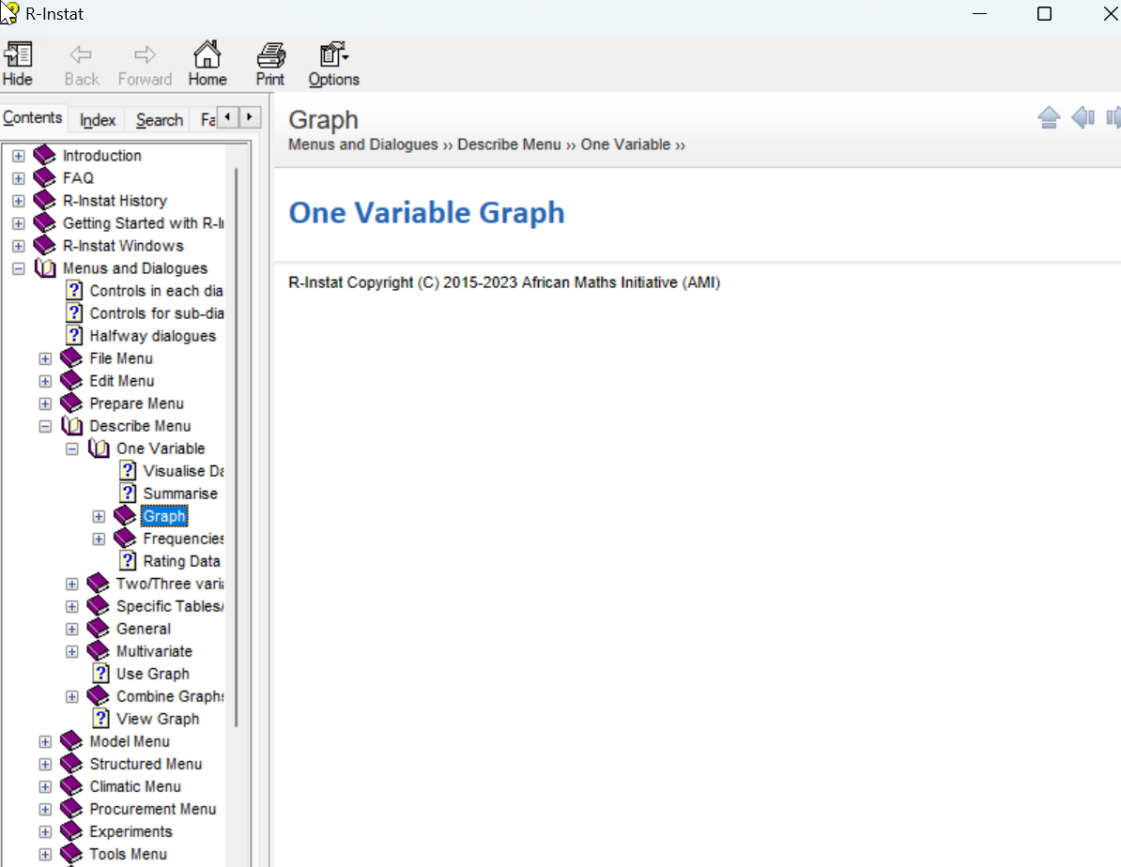This screenshot has height=867, width=1121.
Task: Select the Controls for sub-dialogues item
Action: point(156,313)
